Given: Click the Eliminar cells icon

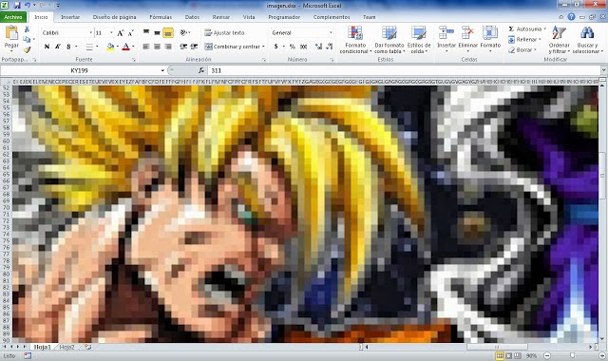Looking at the screenshot, I should point(468,33).
